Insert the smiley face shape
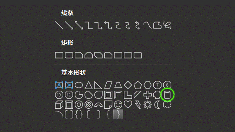The height and width of the screenshot is (132, 235). (118, 105)
